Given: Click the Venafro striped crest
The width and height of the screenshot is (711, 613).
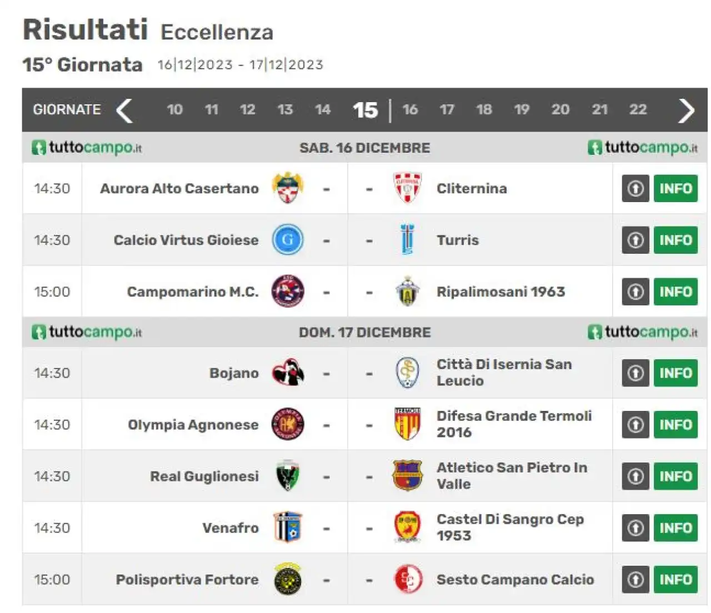Looking at the screenshot, I should 288,527.
